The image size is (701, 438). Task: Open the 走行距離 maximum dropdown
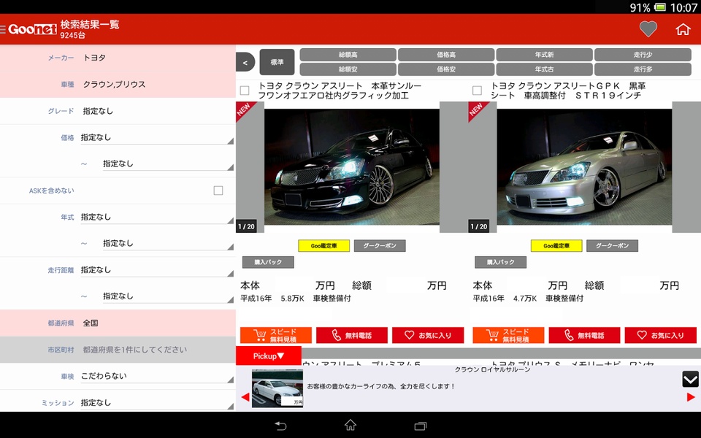pyautogui.click(x=168, y=296)
